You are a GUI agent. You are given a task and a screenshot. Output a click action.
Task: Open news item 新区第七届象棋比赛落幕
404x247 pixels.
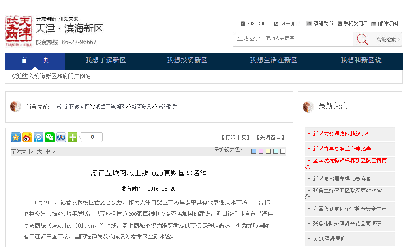coord(342,179)
